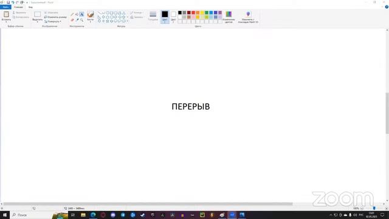The height and width of the screenshot is (219, 389).
Task: Expand the Paste (Вставить) dropdown arrow
Action: pyautogui.click(x=6, y=22)
